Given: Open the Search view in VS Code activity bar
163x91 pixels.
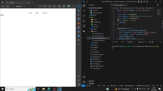Looking at the screenshot, I should [84, 11].
